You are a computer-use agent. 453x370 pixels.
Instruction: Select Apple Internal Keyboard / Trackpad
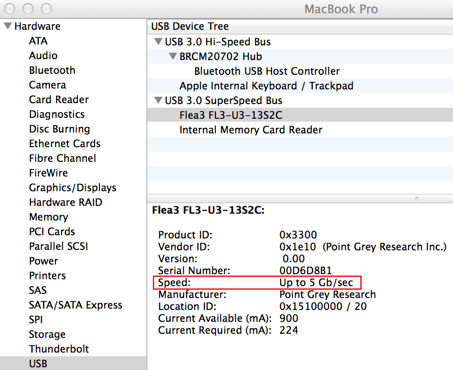click(266, 86)
